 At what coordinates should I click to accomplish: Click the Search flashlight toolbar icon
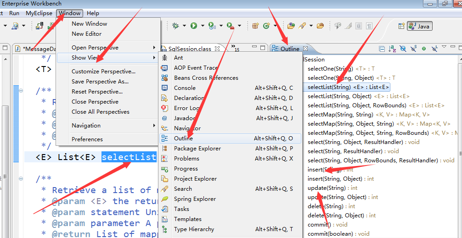point(302,26)
